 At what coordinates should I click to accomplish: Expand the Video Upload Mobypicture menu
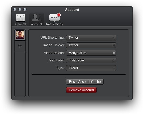91,53
